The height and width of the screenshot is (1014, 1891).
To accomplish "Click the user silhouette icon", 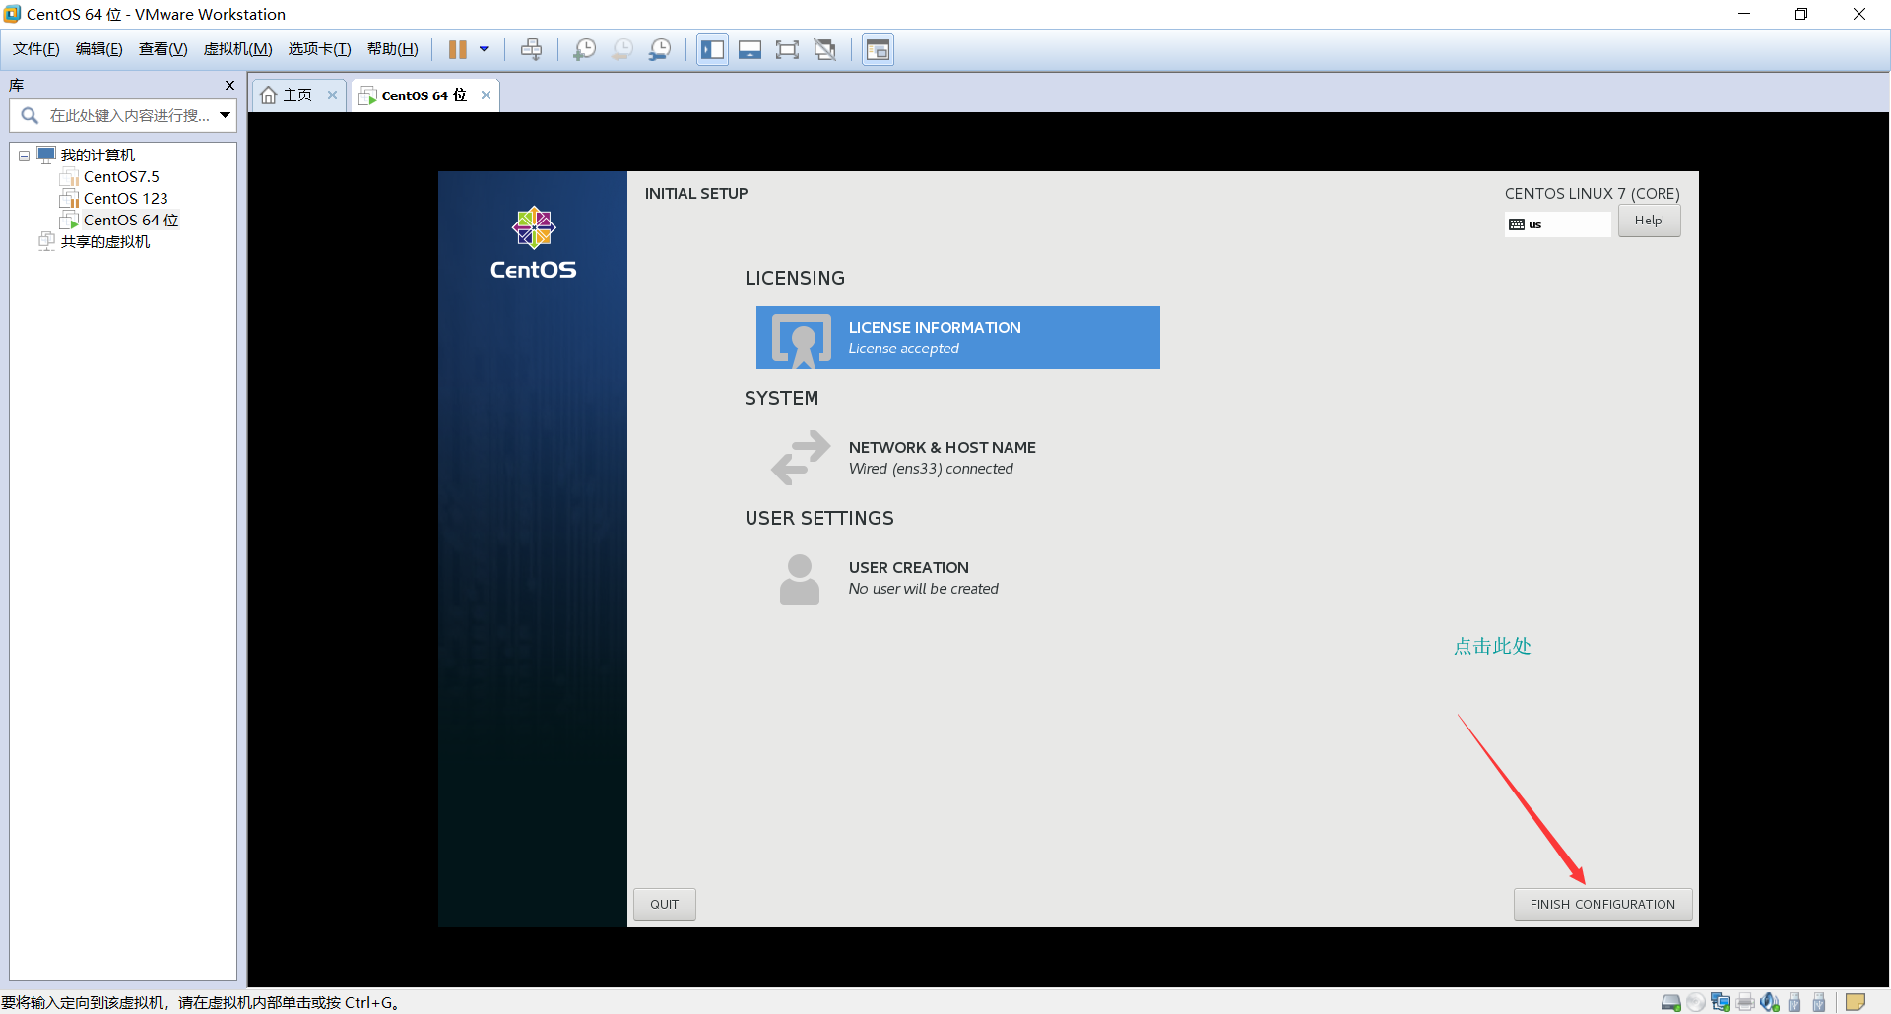I will pyautogui.click(x=800, y=580).
